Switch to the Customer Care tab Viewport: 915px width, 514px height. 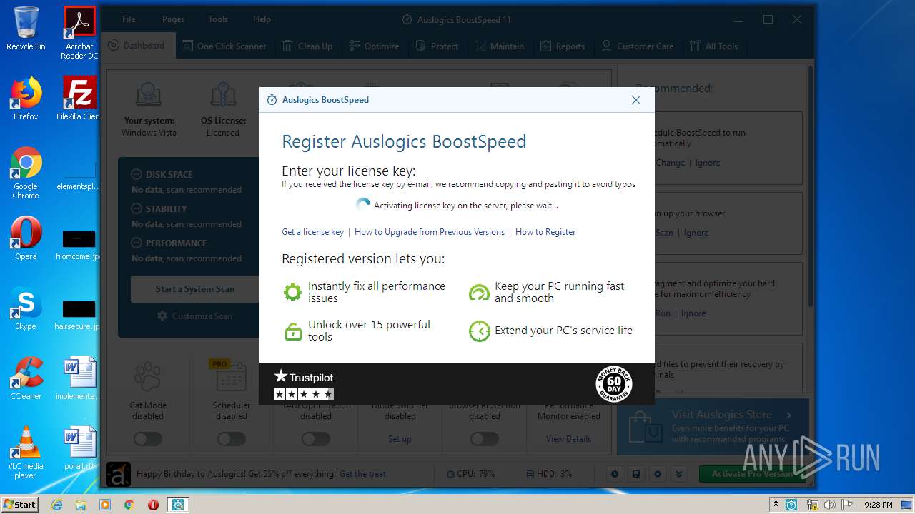pos(637,46)
